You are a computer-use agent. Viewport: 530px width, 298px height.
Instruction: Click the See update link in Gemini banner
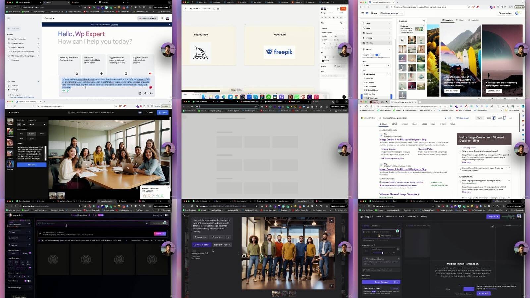click(x=114, y=25)
